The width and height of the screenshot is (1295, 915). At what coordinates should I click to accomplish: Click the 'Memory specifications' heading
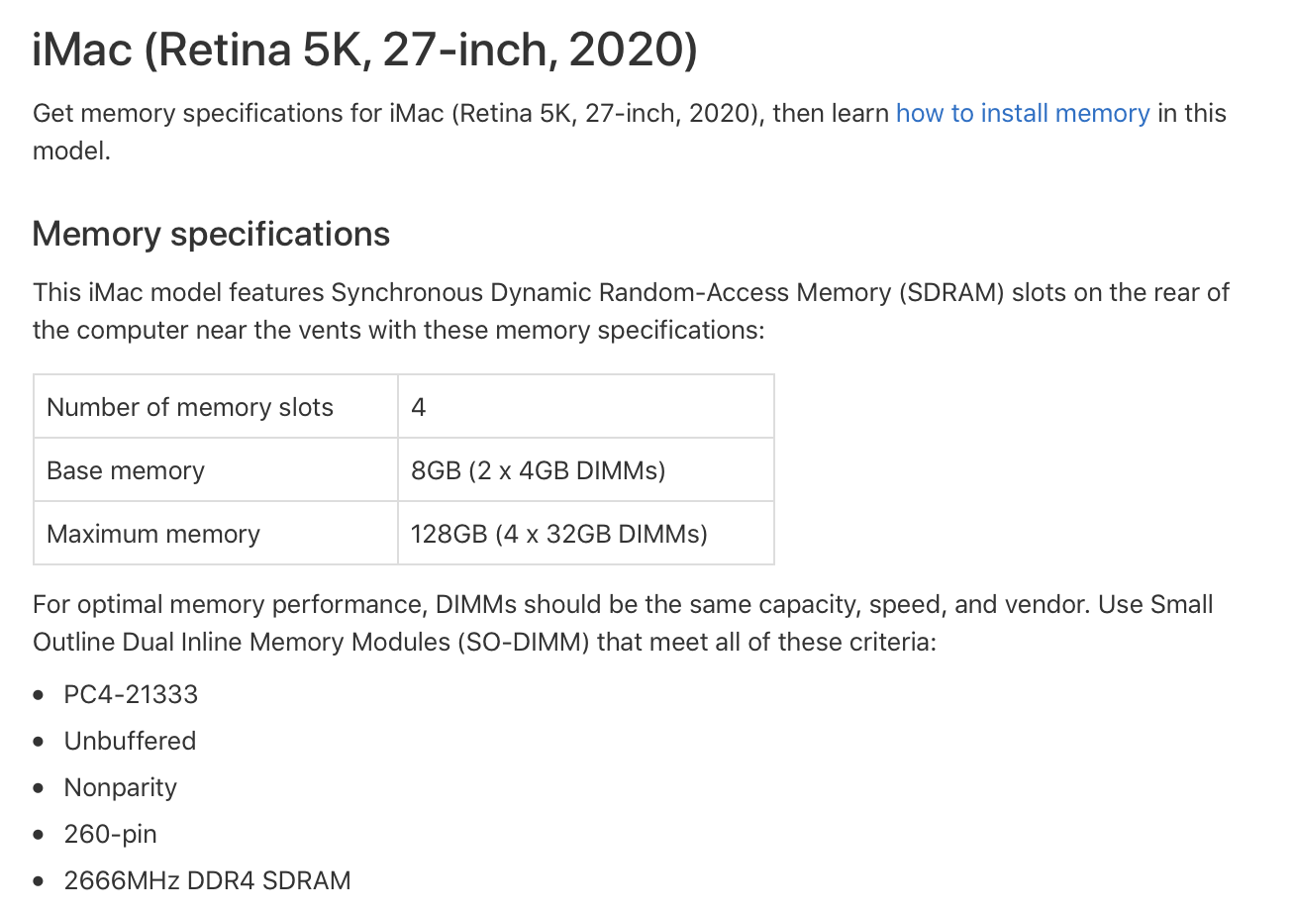tap(211, 235)
